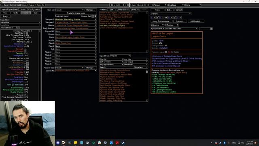Image resolution: width=259 pixels, height=146 pixels.
Task: Select Weapon Set II toggle
Action: [x=96, y=16]
